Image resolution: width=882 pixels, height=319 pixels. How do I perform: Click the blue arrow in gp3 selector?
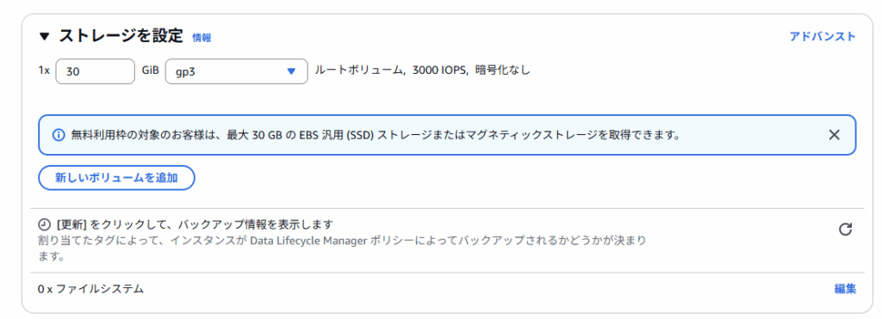pyautogui.click(x=291, y=71)
